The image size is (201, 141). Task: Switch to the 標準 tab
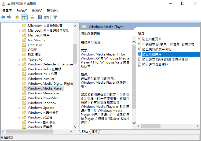pyautogui.click(x=94, y=132)
